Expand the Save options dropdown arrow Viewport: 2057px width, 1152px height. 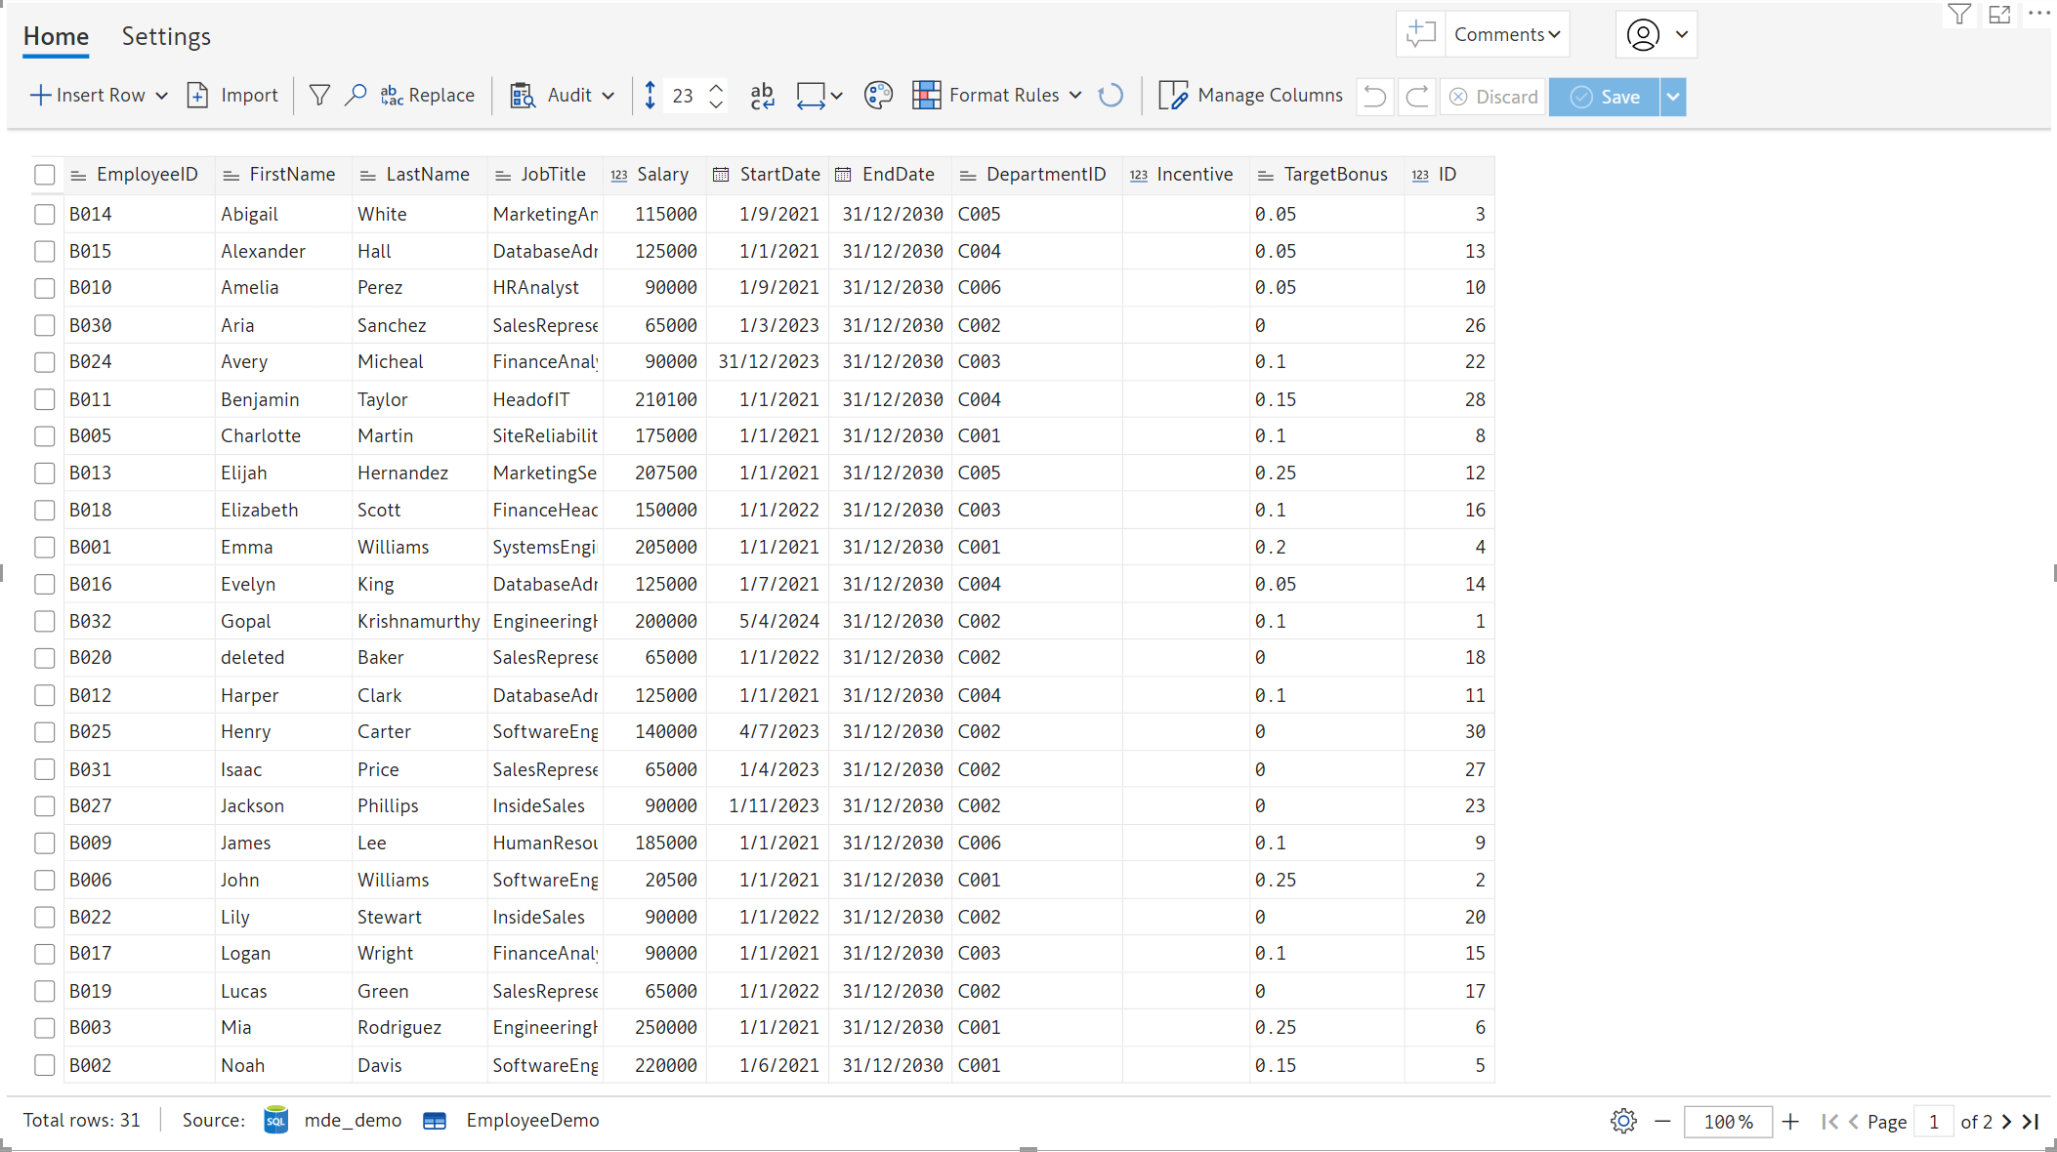pos(1673,97)
